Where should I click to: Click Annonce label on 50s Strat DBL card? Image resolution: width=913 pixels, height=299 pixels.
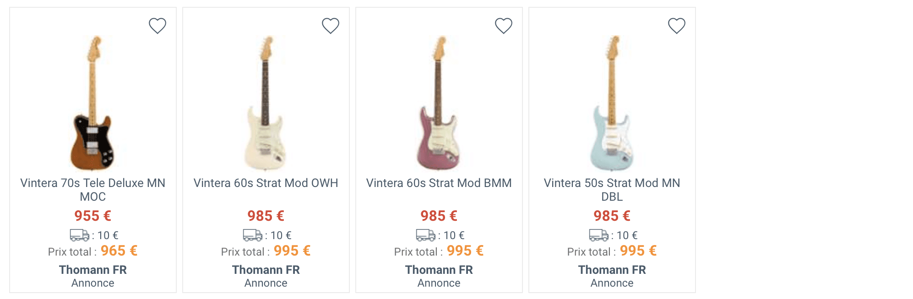pyautogui.click(x=612, y=283)
